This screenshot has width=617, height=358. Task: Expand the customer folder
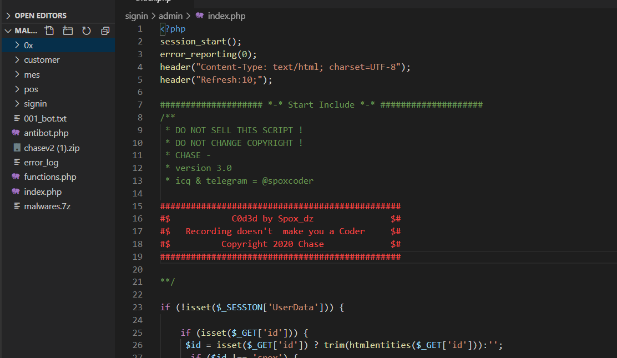pos(42,59)
